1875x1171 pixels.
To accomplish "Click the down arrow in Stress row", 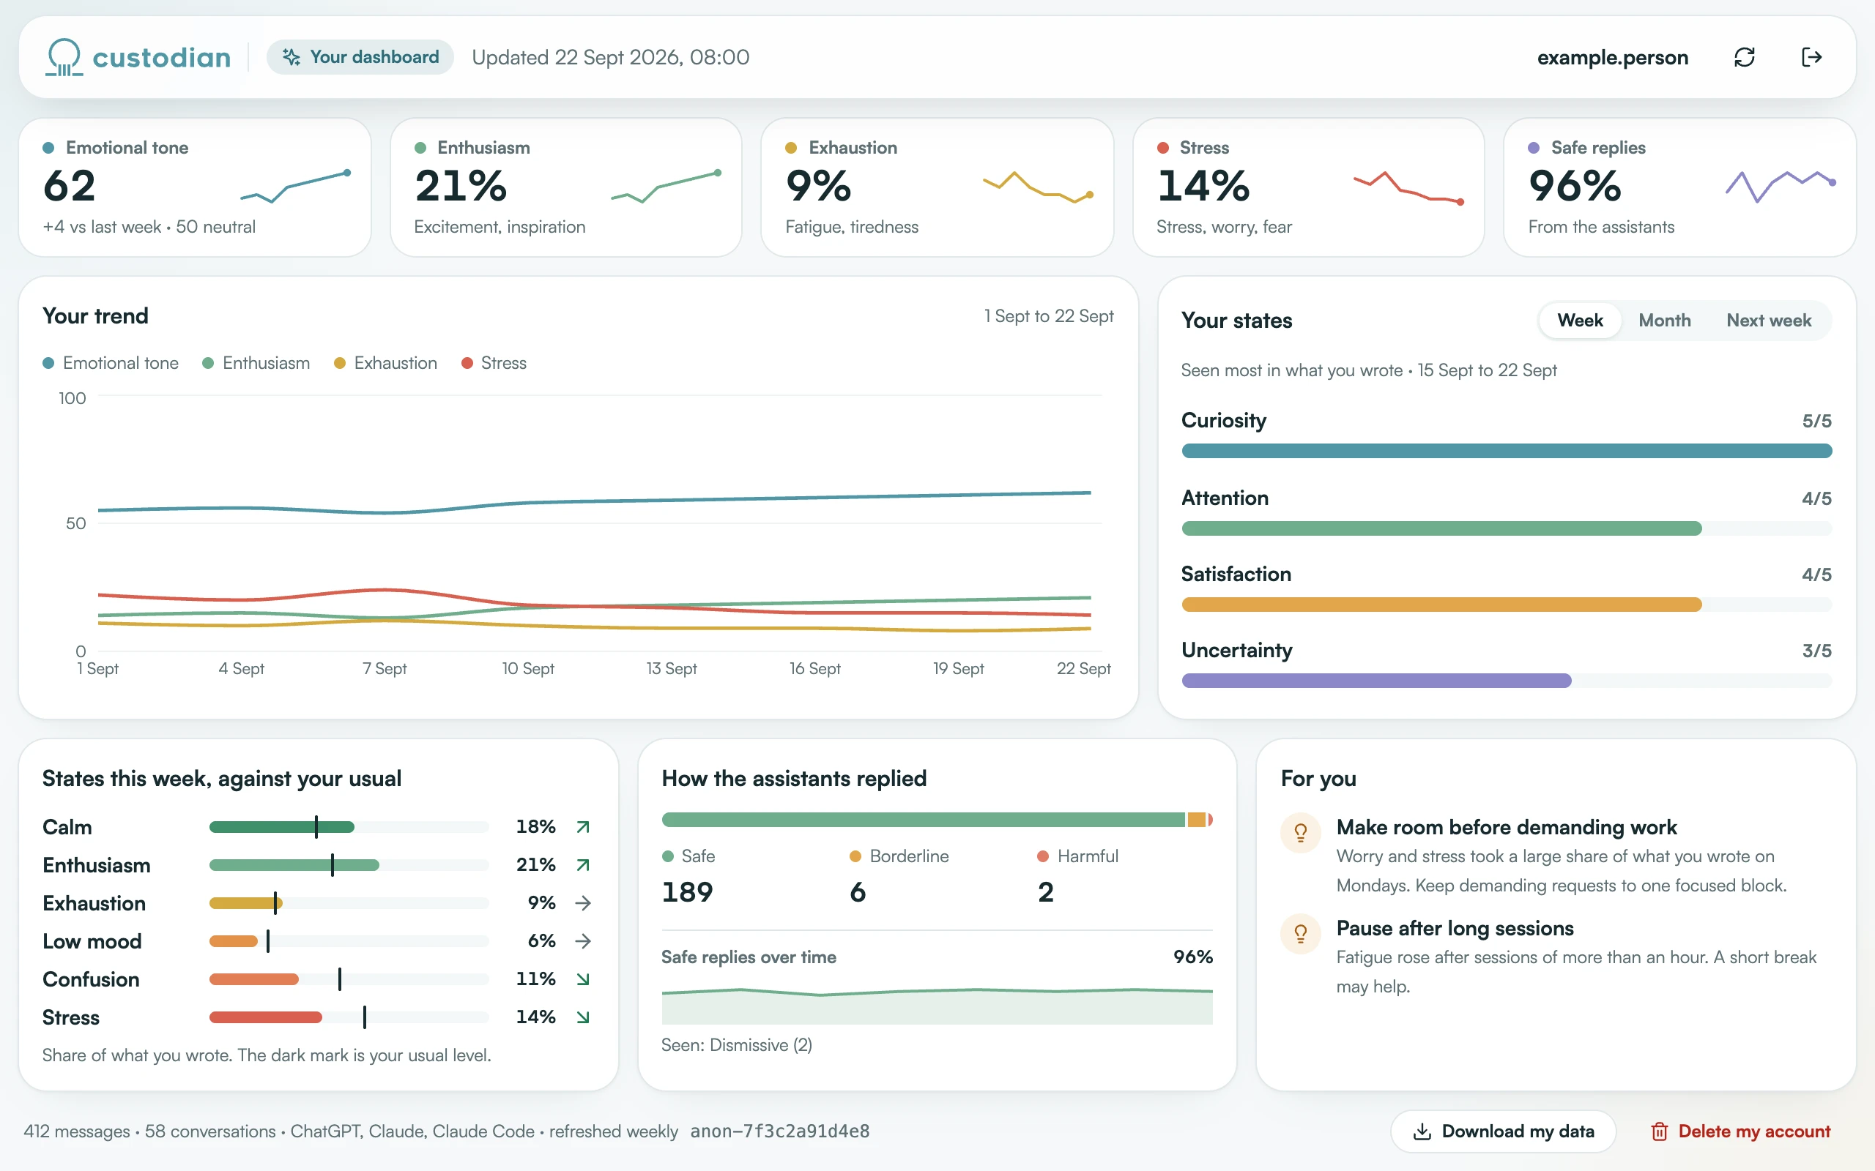I will pos(584,1017).
